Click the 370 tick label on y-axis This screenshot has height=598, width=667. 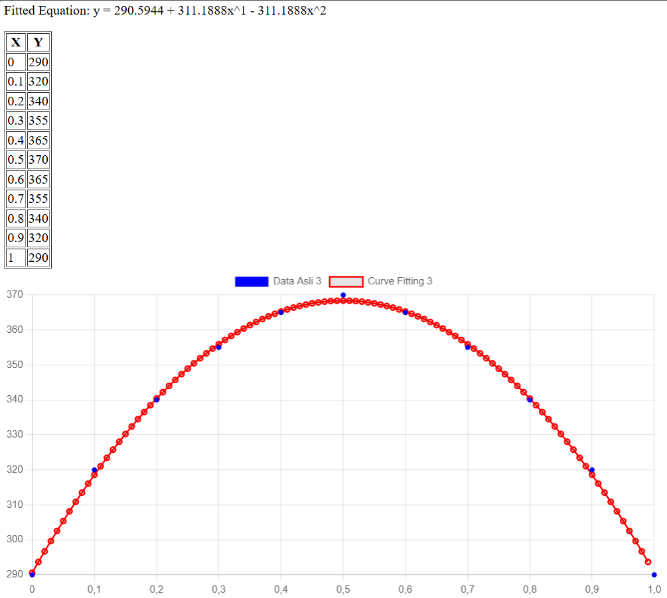coord(15,295)
